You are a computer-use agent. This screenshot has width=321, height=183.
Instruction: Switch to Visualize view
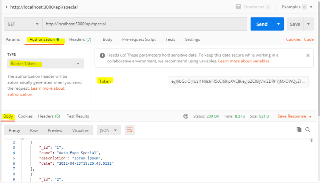[80, 131]
